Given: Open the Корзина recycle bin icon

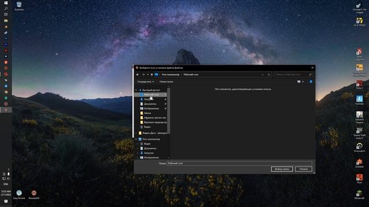Looking at the screenshot, I should click(x=19, y=6).
